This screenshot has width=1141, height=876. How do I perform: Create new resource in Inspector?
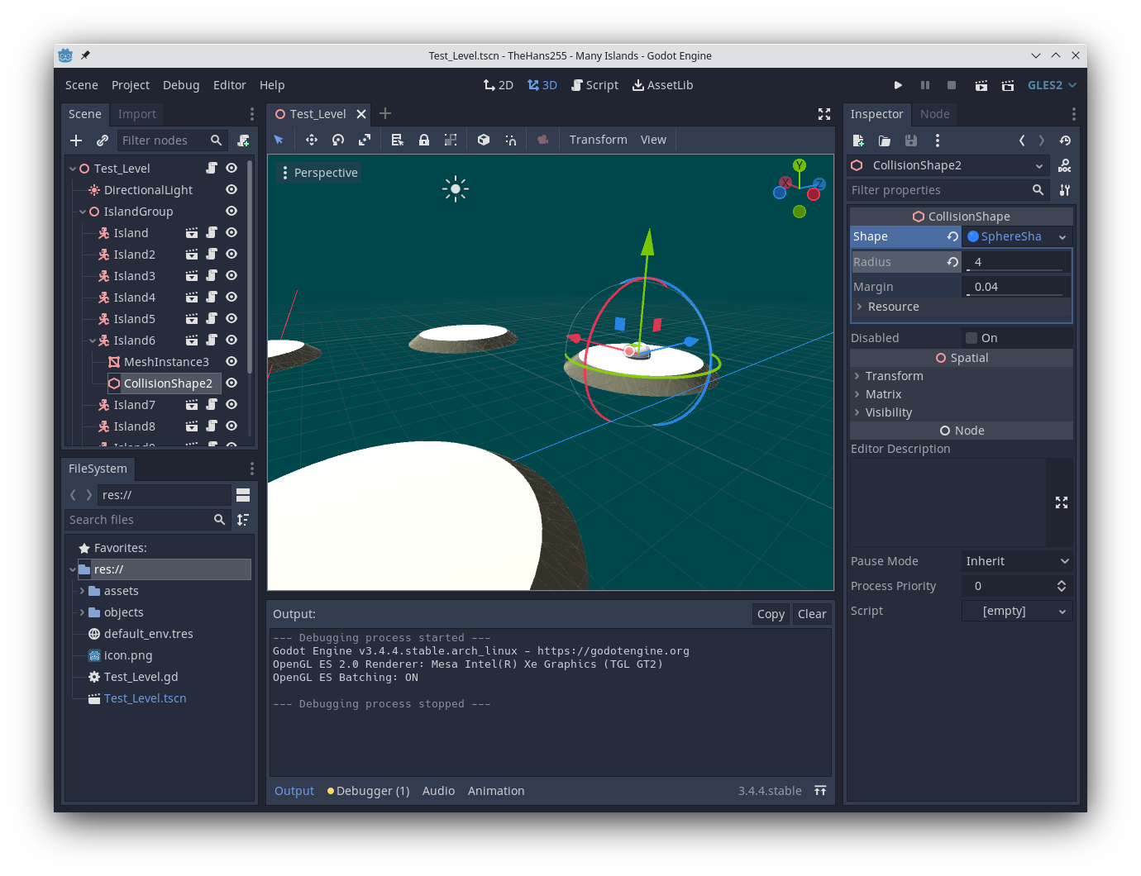pyautogui.click(x=858, y=140)
